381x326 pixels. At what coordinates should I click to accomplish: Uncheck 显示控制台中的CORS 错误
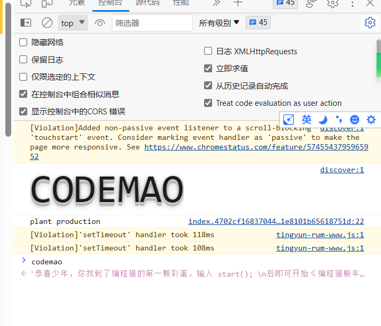pyautogui.click(x=23, y=112)
